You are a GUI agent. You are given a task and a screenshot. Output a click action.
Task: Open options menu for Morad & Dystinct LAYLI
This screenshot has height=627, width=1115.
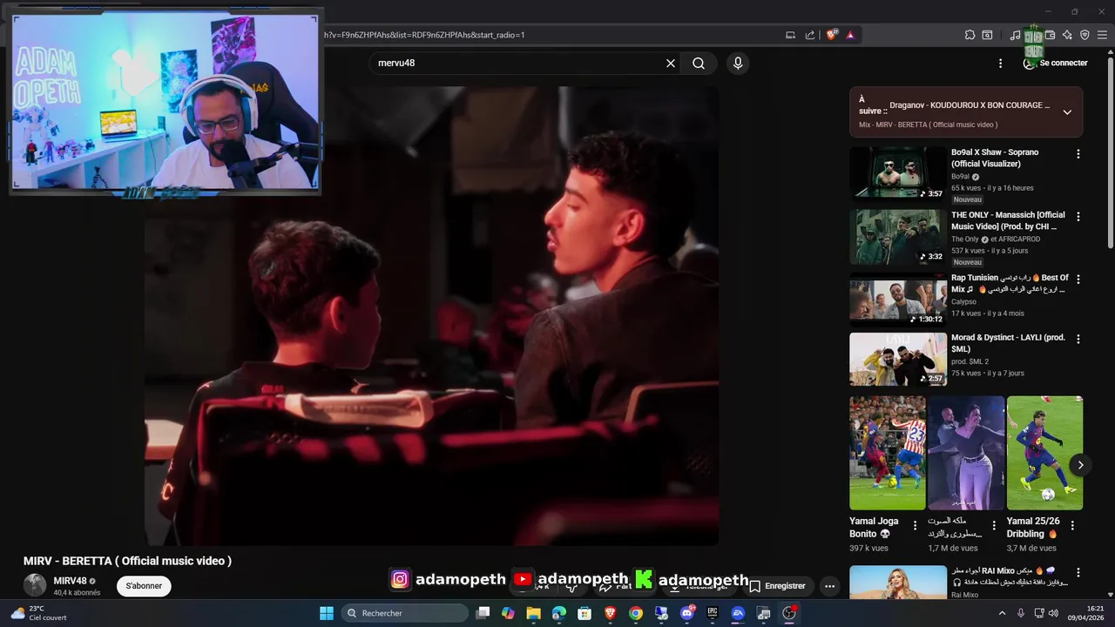[1078, 339]
